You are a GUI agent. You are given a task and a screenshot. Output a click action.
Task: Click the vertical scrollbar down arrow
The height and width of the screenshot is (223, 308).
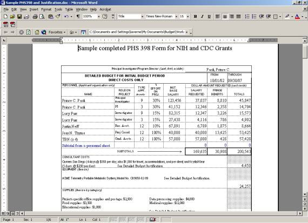tap(305, 194)
